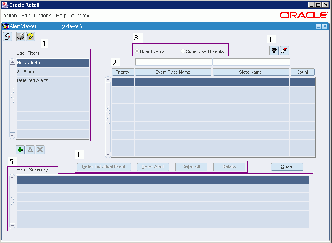Click the Event Type Name filter field
Image resolution: width=332 pixels, height=243 pixels.
[173, 62]
